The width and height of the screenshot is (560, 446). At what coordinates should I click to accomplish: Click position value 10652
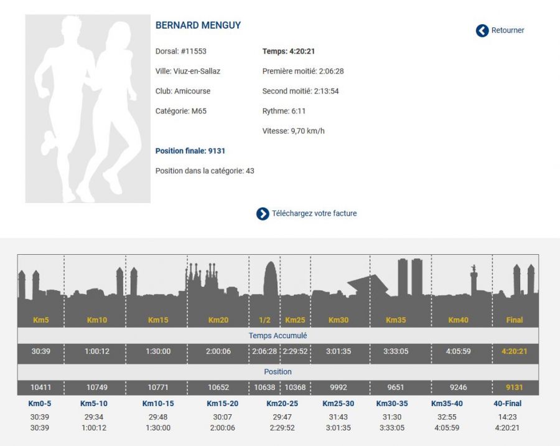click(218, 387)
